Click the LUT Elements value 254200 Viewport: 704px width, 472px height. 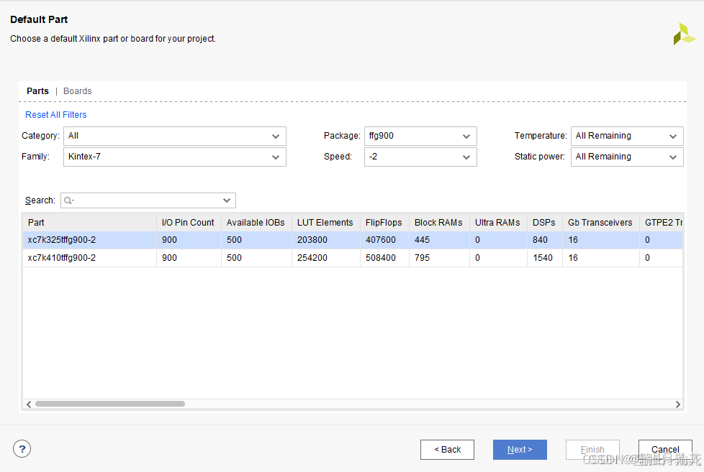(x=312, y=258)
